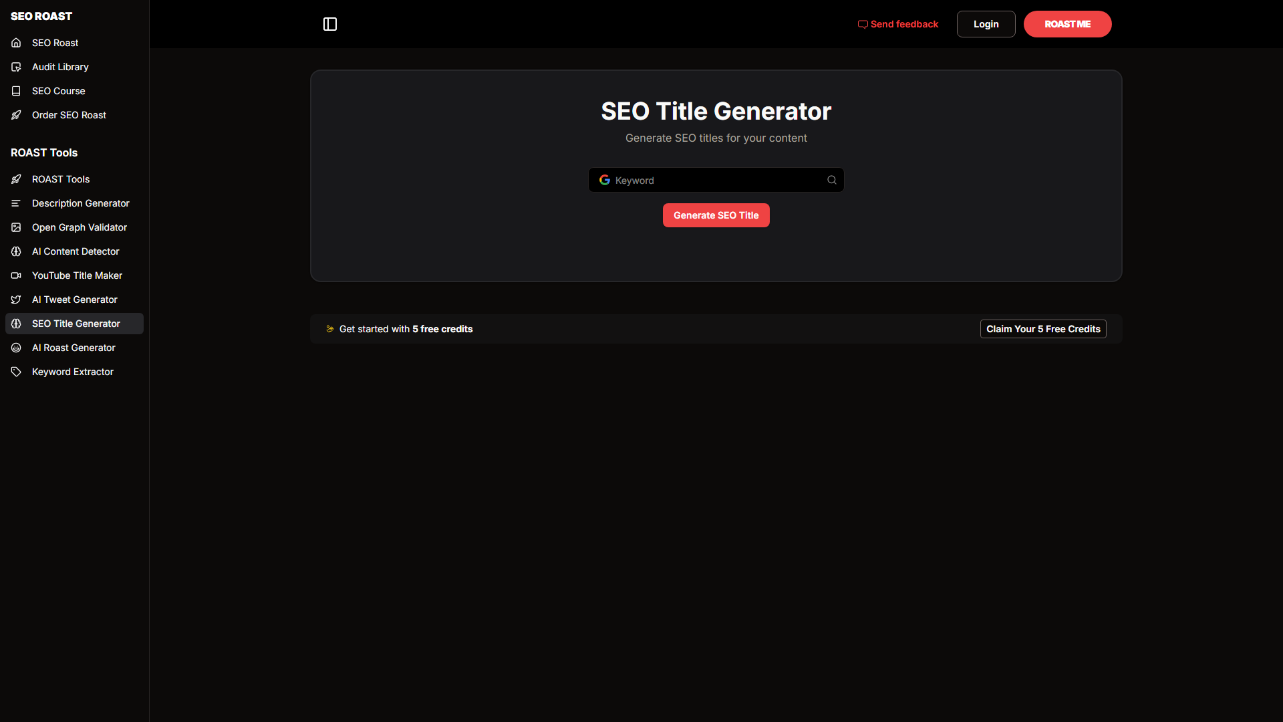Click the AI Content Detector icon
Image resolution: width=1283 pixels, height=722 pixels.
coord(16,251)
